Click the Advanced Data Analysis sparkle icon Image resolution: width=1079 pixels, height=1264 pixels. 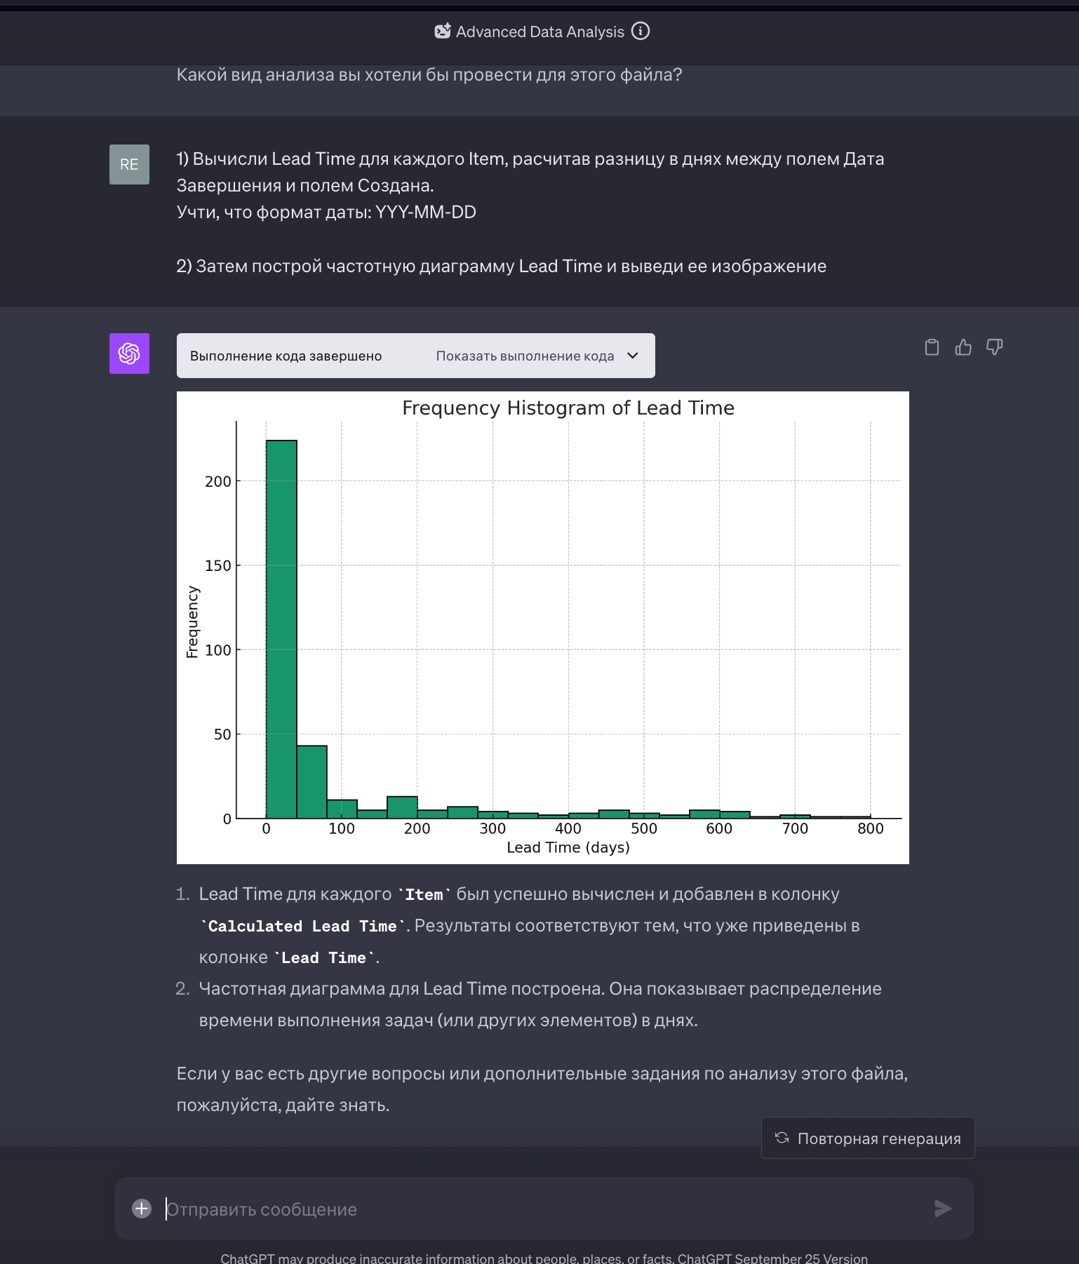[x=443, y=32]
